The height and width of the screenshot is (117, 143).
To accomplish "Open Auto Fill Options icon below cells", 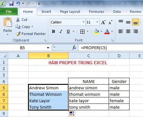I will tap(72, 114).
